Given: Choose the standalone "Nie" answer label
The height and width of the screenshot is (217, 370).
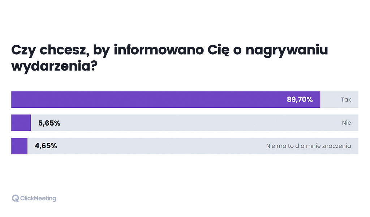Looking at the screenshot, I should [x=347, y=123].
